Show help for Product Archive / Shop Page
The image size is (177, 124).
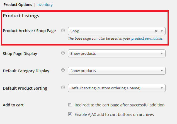click(63, 30)
